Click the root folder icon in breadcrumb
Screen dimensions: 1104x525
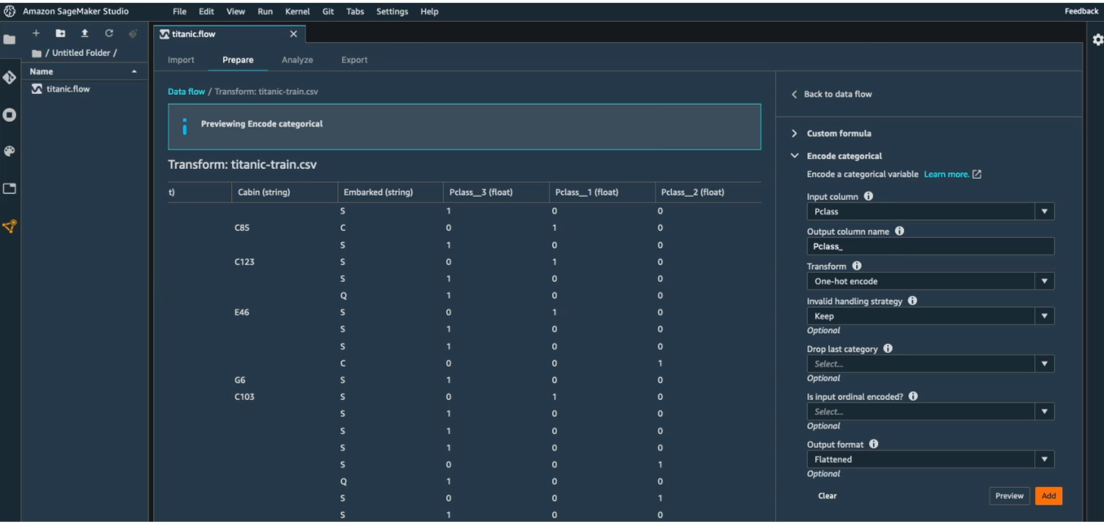36,53
